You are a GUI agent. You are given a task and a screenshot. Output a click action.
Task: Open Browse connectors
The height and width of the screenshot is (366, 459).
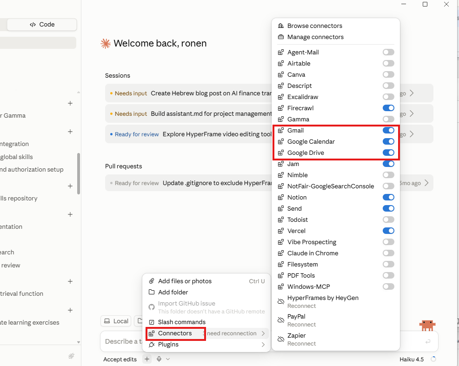click(x=335, y=26)
